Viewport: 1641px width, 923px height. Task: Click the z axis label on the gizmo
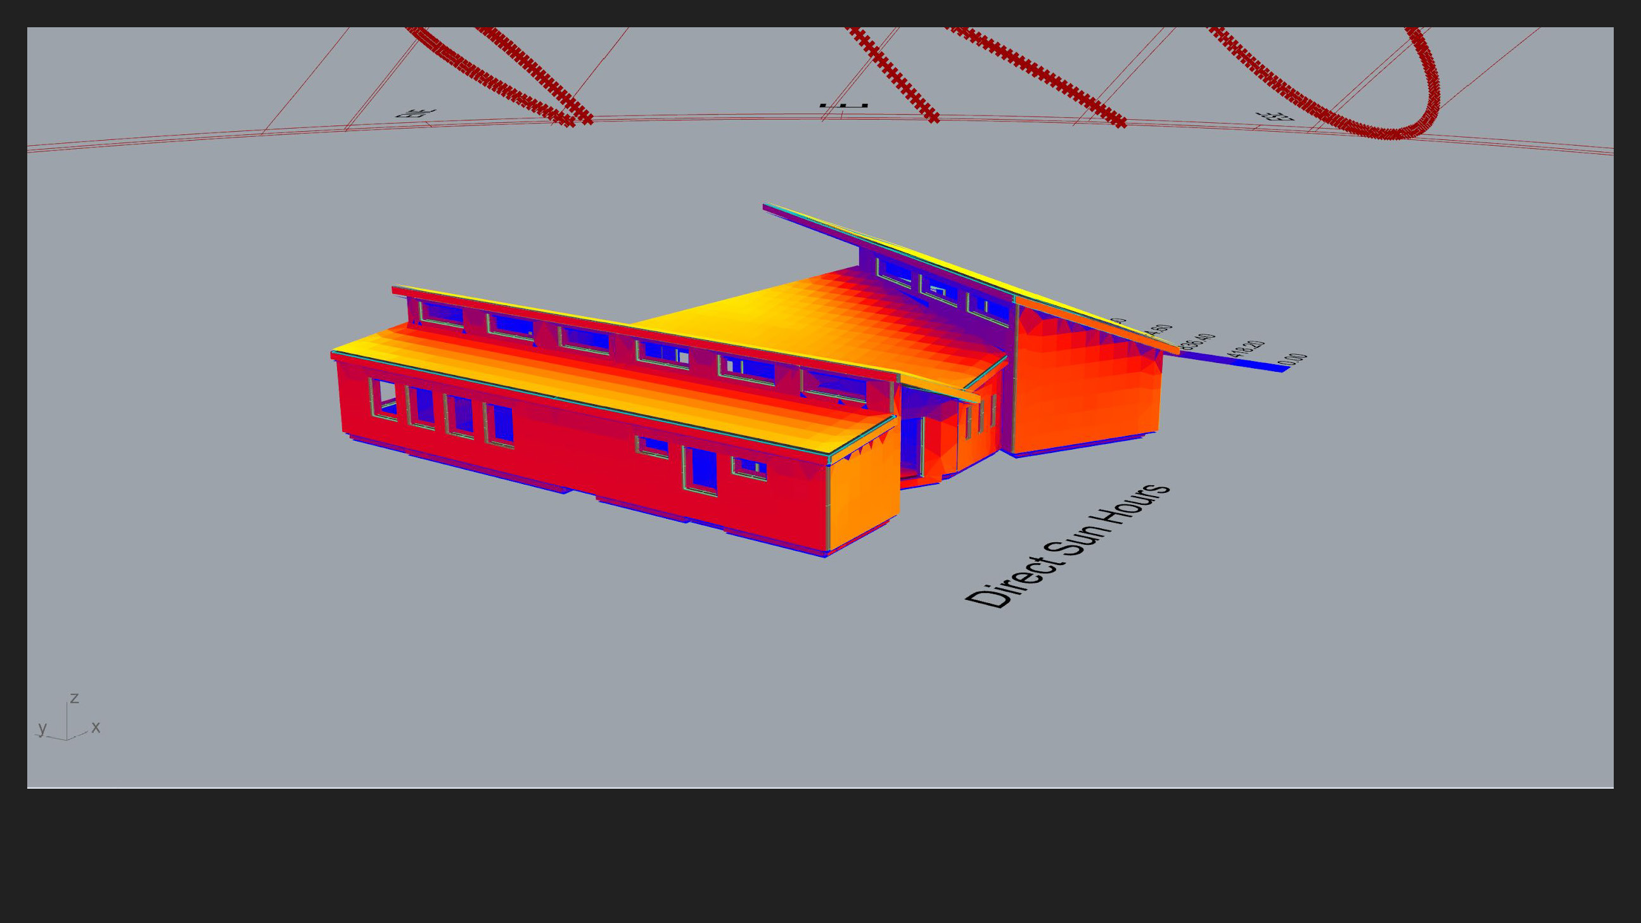pyautogui.click(x=75, y=698)
